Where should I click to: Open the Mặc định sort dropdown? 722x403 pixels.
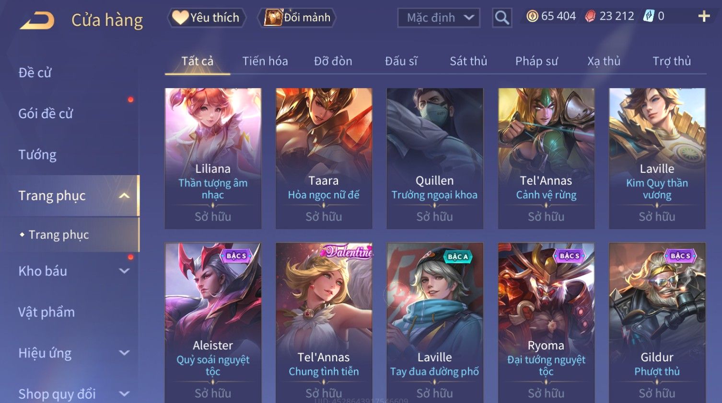coord(439,18)
